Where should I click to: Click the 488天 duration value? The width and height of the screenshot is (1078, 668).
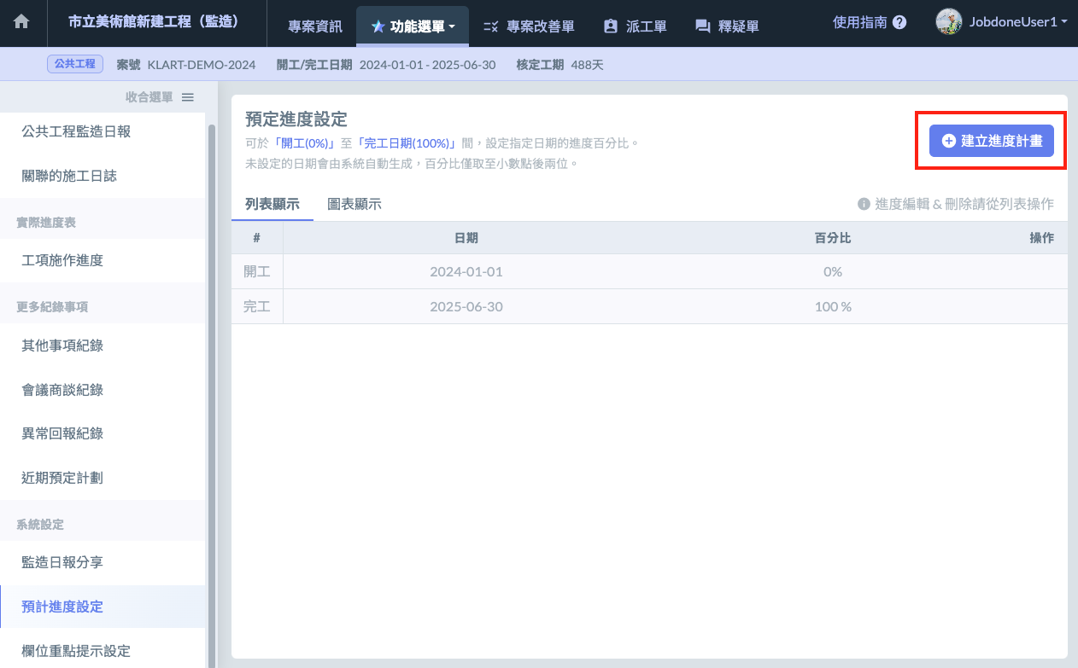tap(588, 65)
